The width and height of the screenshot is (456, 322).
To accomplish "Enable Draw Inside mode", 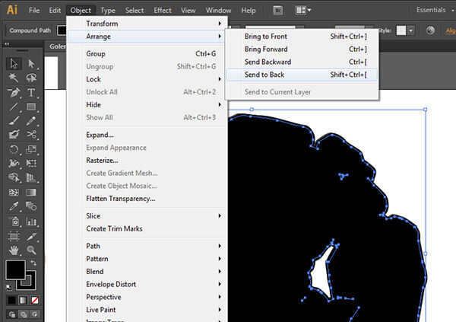I will 35,314.
